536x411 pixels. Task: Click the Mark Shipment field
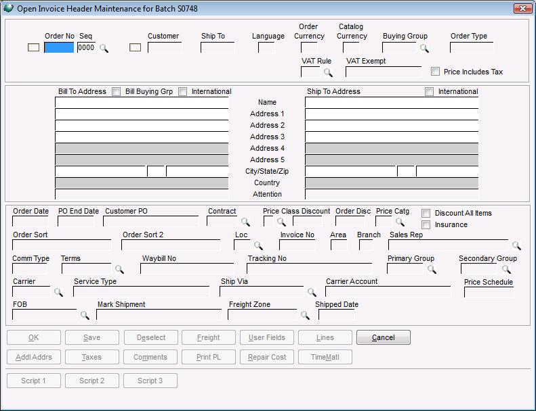click(159, 314)
